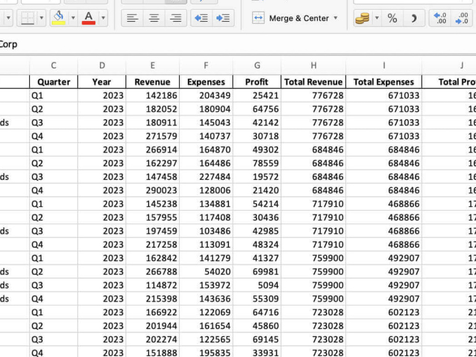Select revenue cell 142186

click(x=152, y=96)
